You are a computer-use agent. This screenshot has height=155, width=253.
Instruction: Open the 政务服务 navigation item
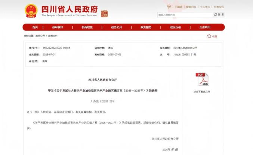pyautogui.click(x=146, y=27)
